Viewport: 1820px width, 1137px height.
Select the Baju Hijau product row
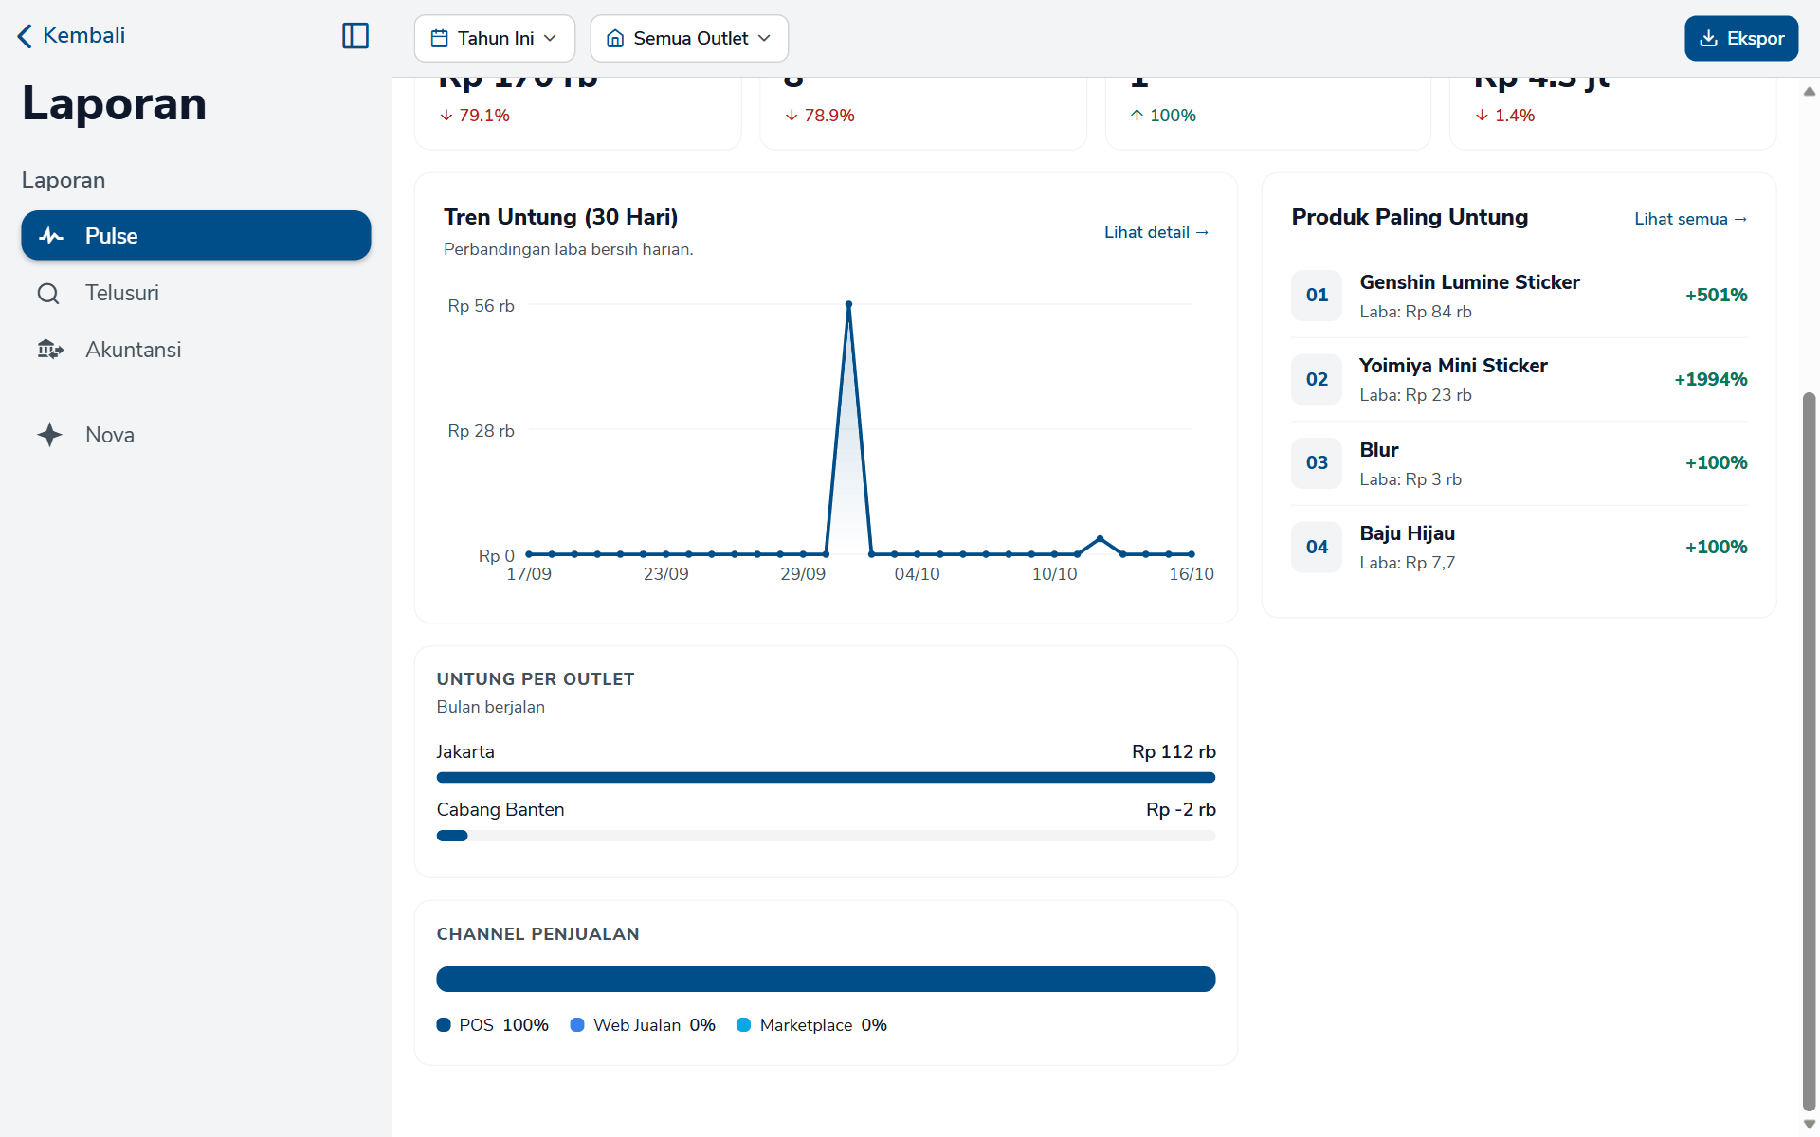tap(1519, 547)
